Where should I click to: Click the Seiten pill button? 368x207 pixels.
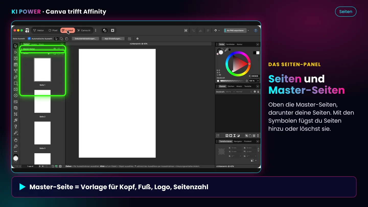point(346,11)
